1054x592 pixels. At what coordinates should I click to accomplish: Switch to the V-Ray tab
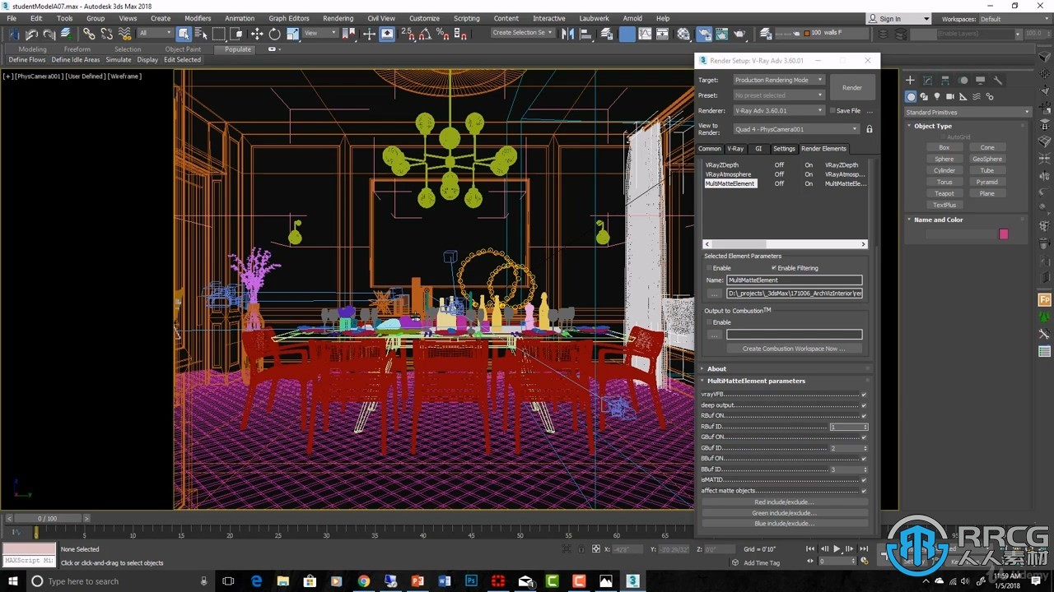click(735, 149)
